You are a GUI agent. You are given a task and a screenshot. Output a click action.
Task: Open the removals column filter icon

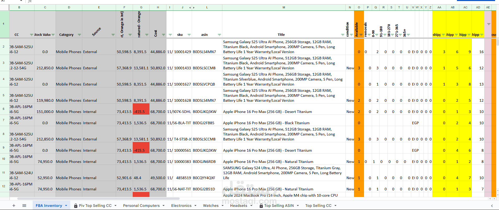click(369, 35)
